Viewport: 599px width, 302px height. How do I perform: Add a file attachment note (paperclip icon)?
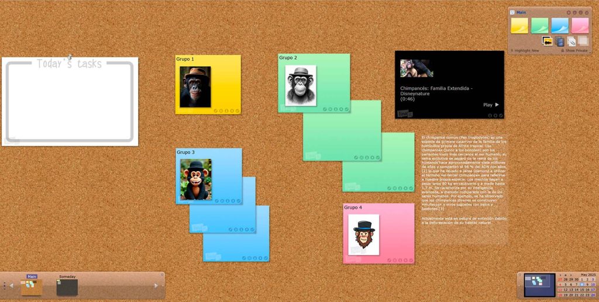[572, 41]
